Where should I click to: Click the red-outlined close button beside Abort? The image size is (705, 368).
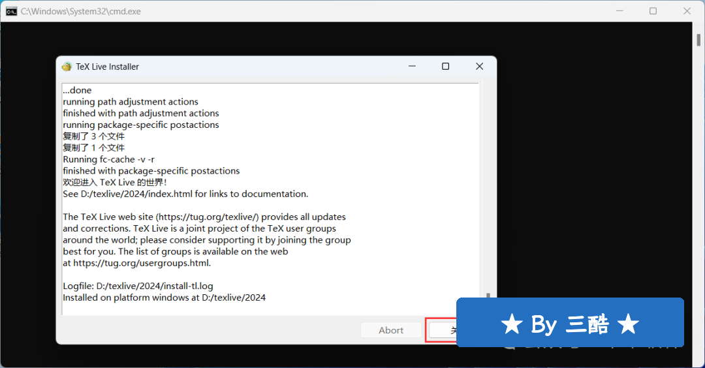tap(442, 330)
